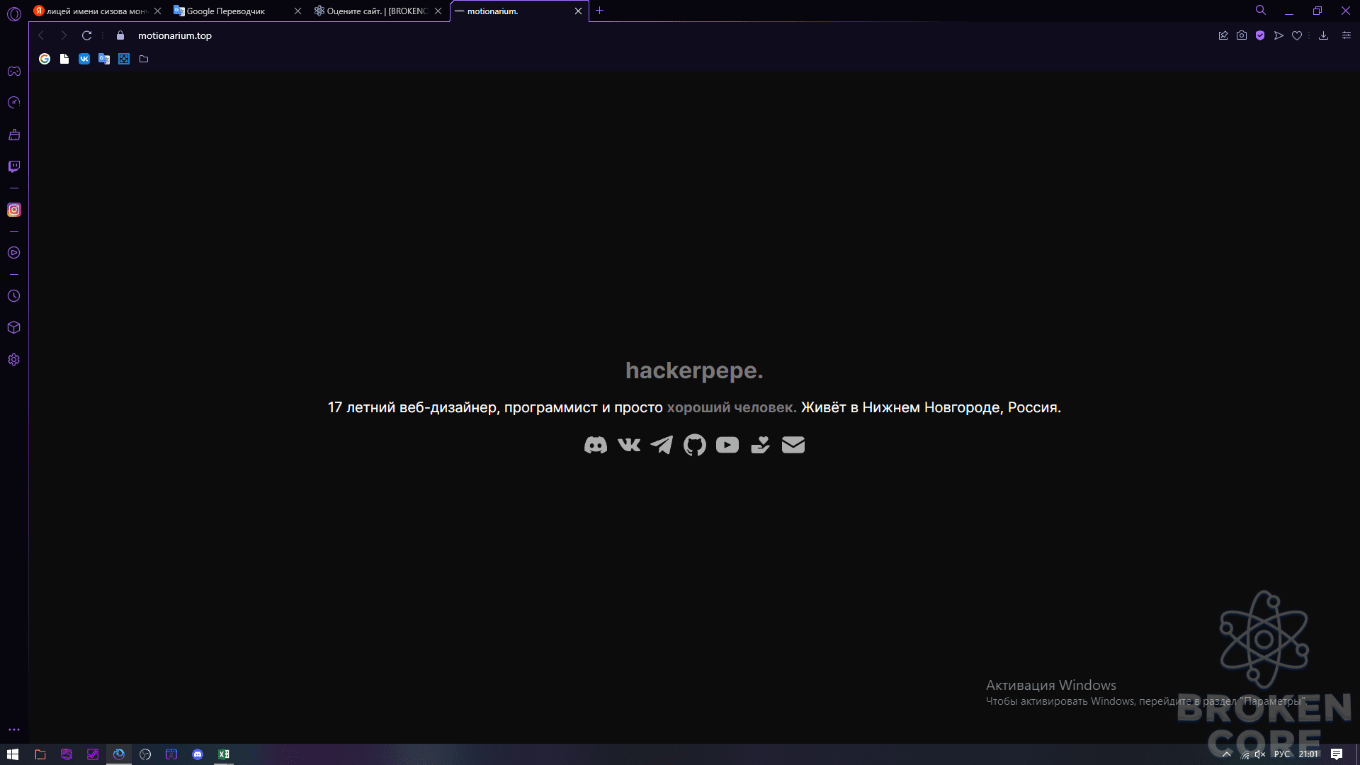Image resolution: width=1360 pixels, height=765 pixels.
Task: Switch to the лицей имени сизова tab
Action: (x=96, y=11)
